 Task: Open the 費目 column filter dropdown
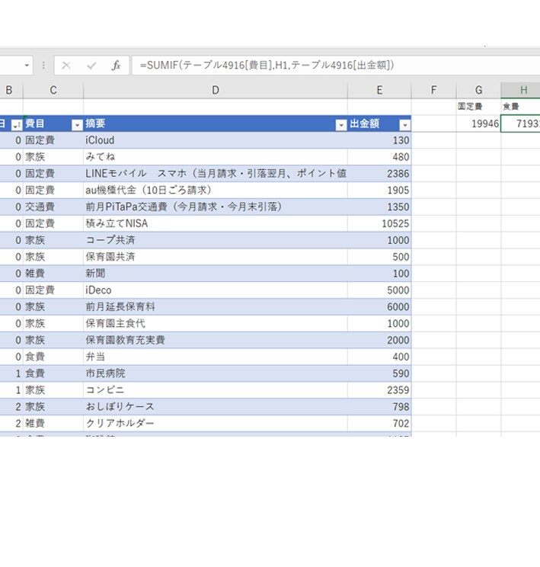pyautogui.click(x=77, y=125)
